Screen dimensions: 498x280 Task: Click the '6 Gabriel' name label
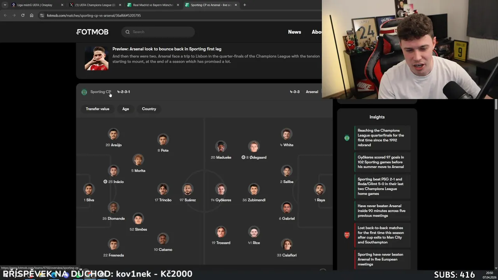click(x=287, y=219)
